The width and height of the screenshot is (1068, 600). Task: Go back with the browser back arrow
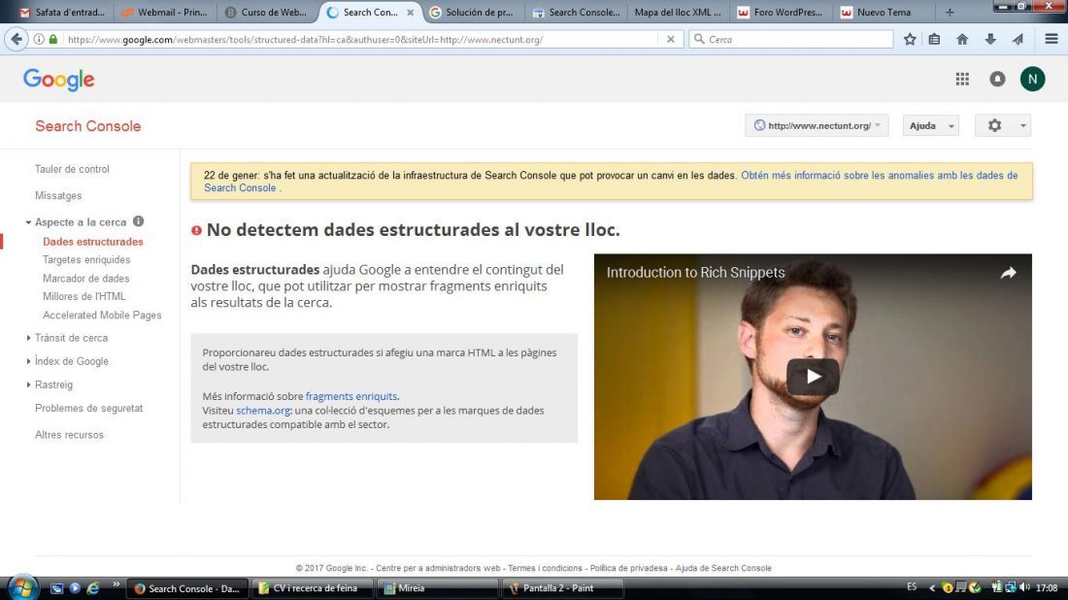tap(17, 40)
